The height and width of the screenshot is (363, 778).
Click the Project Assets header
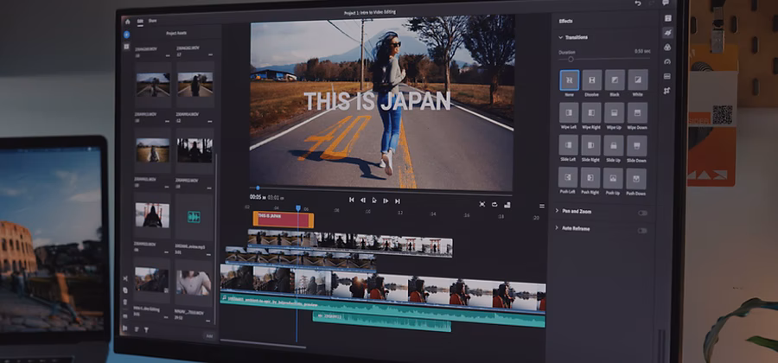click(x=177, y=34)
